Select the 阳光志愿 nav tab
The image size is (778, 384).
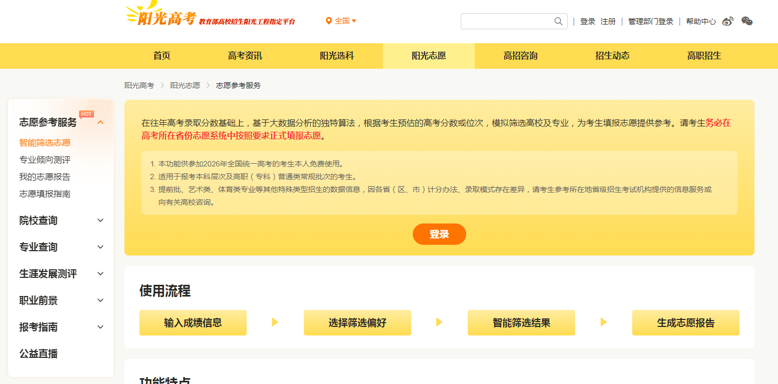click(x=429, y=56)
